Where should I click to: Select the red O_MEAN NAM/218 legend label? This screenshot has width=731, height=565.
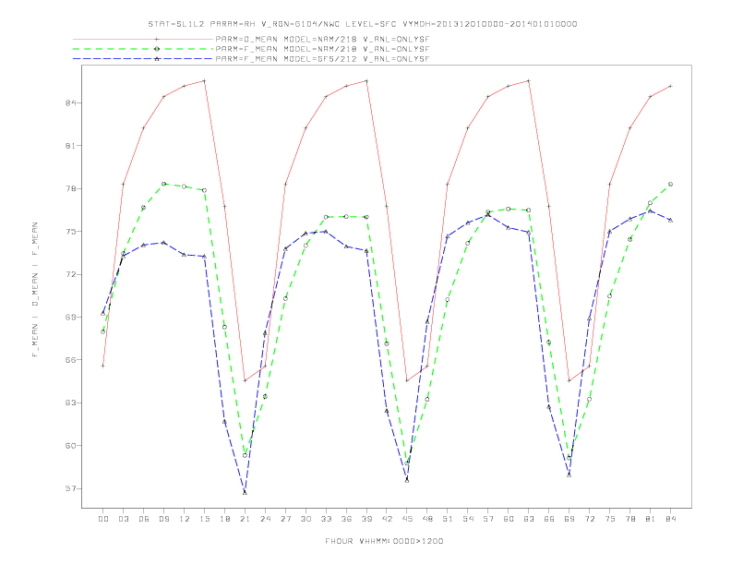(x=322, y=39)
